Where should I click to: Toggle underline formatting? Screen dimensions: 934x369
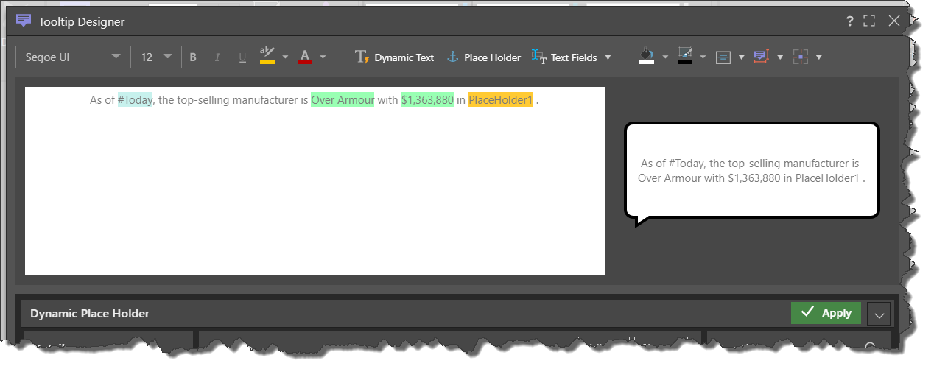coord(242,57)
